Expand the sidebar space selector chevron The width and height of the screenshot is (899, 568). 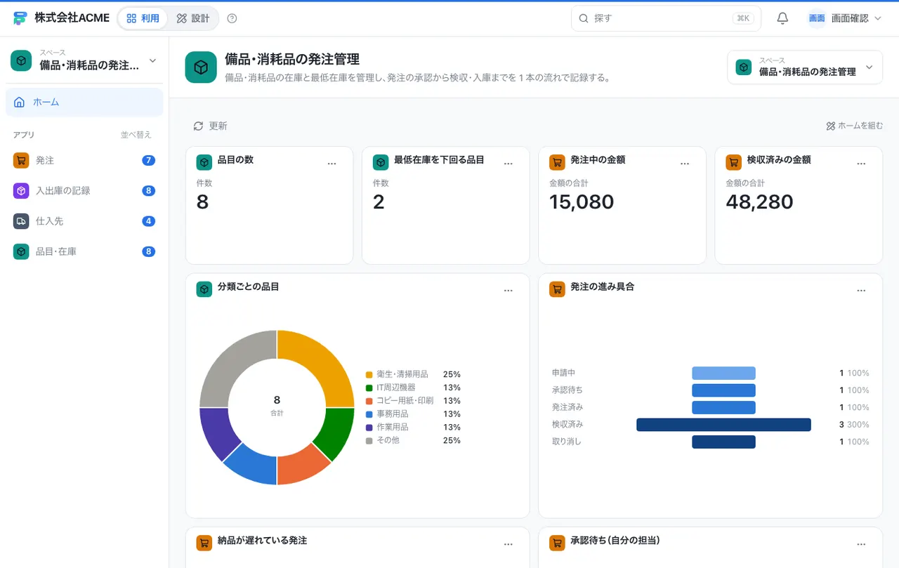(152, 61)
